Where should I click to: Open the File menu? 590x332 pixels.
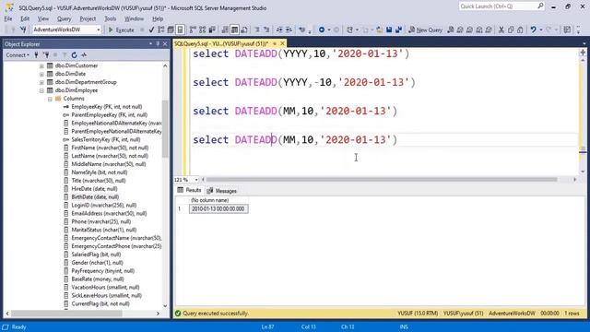(8, 18)
